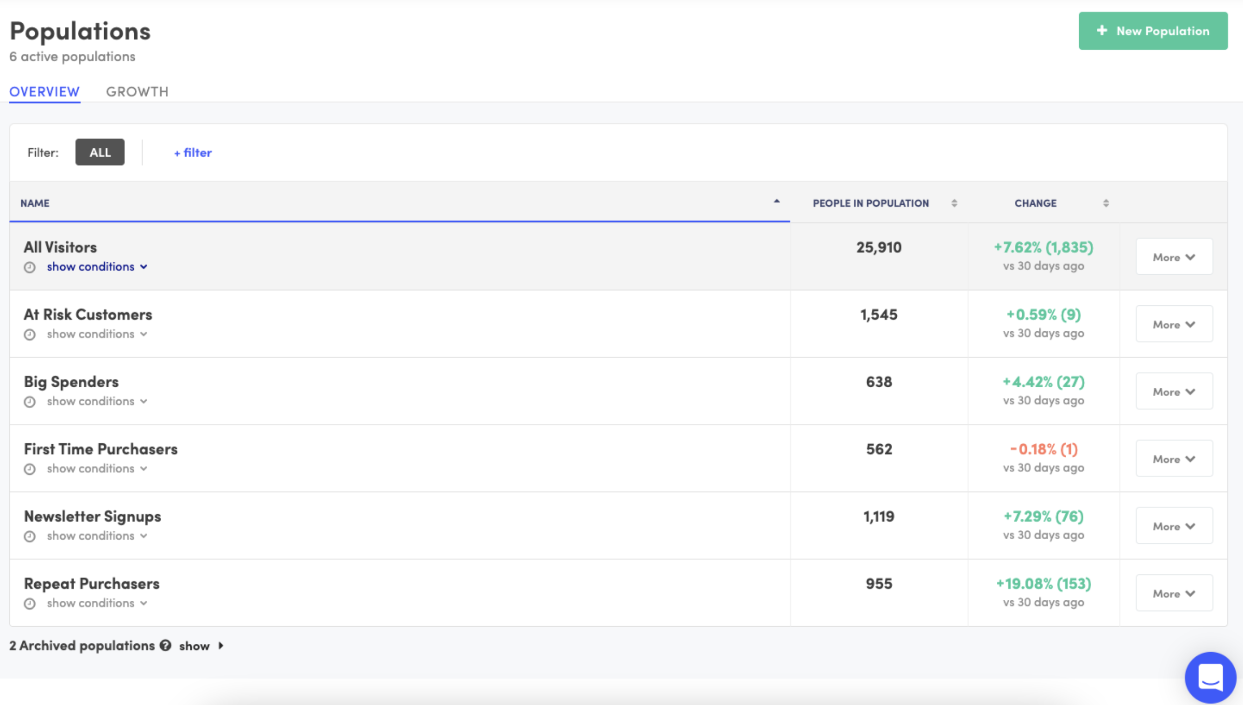
Task: Open the First Time Purchasers population
Action: [101, 449]
